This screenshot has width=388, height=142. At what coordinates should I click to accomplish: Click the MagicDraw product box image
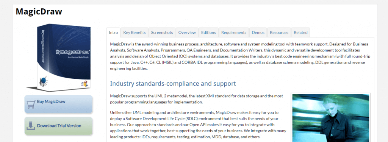pyautogui.click(x=59, y=58)
